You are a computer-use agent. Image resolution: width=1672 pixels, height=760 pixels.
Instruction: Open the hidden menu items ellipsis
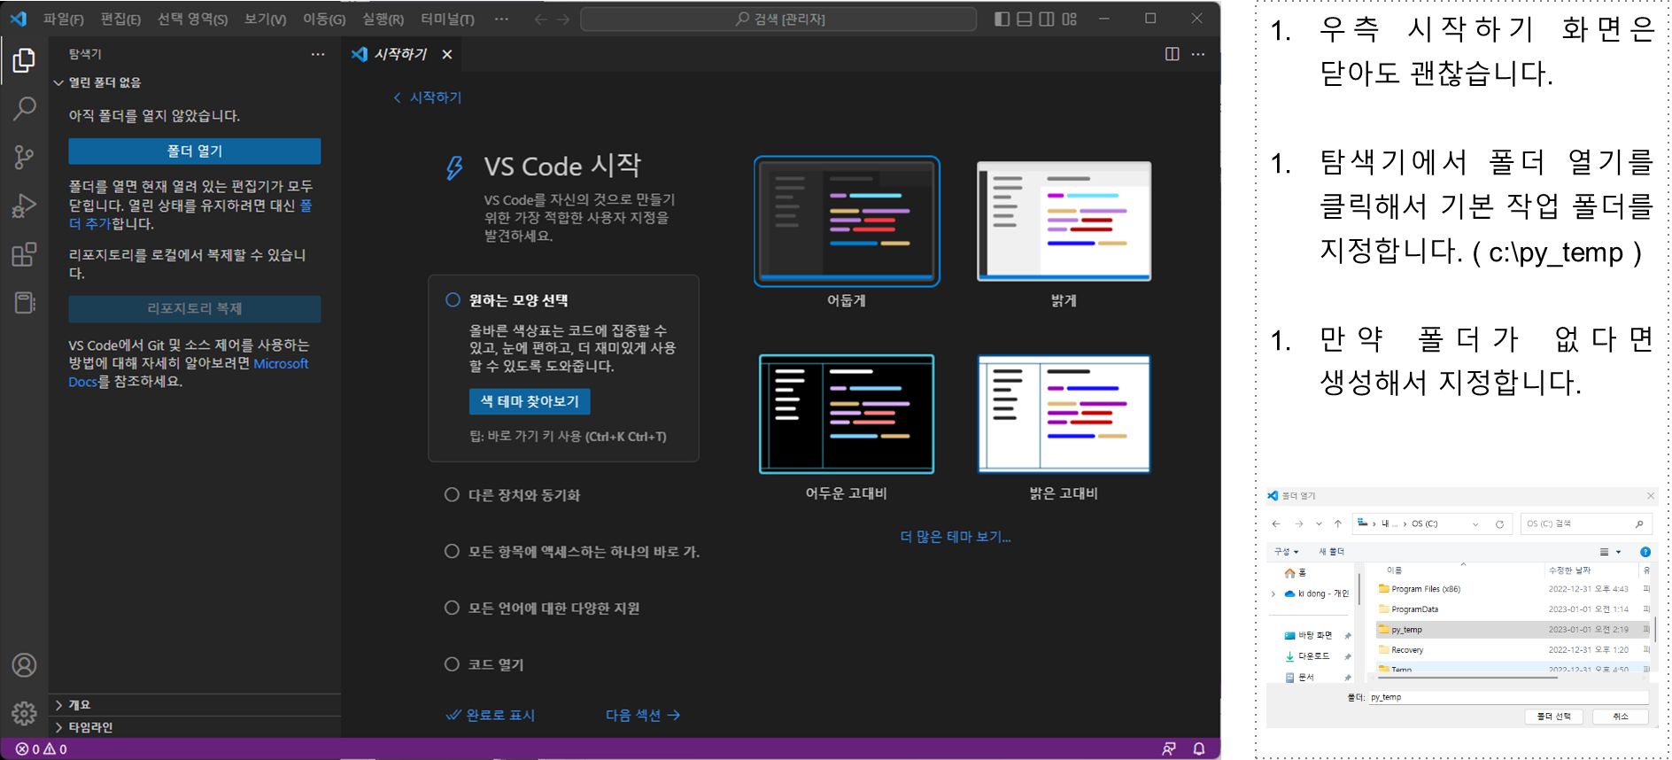(501, 19)
